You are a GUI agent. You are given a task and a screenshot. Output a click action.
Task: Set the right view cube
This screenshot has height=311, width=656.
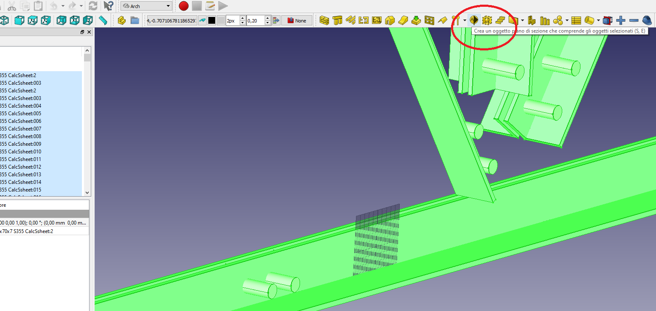45,20
